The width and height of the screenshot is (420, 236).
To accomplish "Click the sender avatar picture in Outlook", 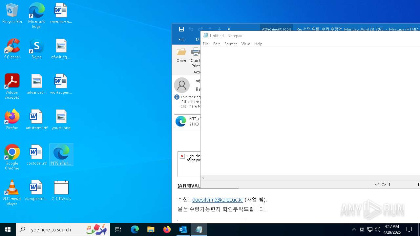I will point(182,85).
